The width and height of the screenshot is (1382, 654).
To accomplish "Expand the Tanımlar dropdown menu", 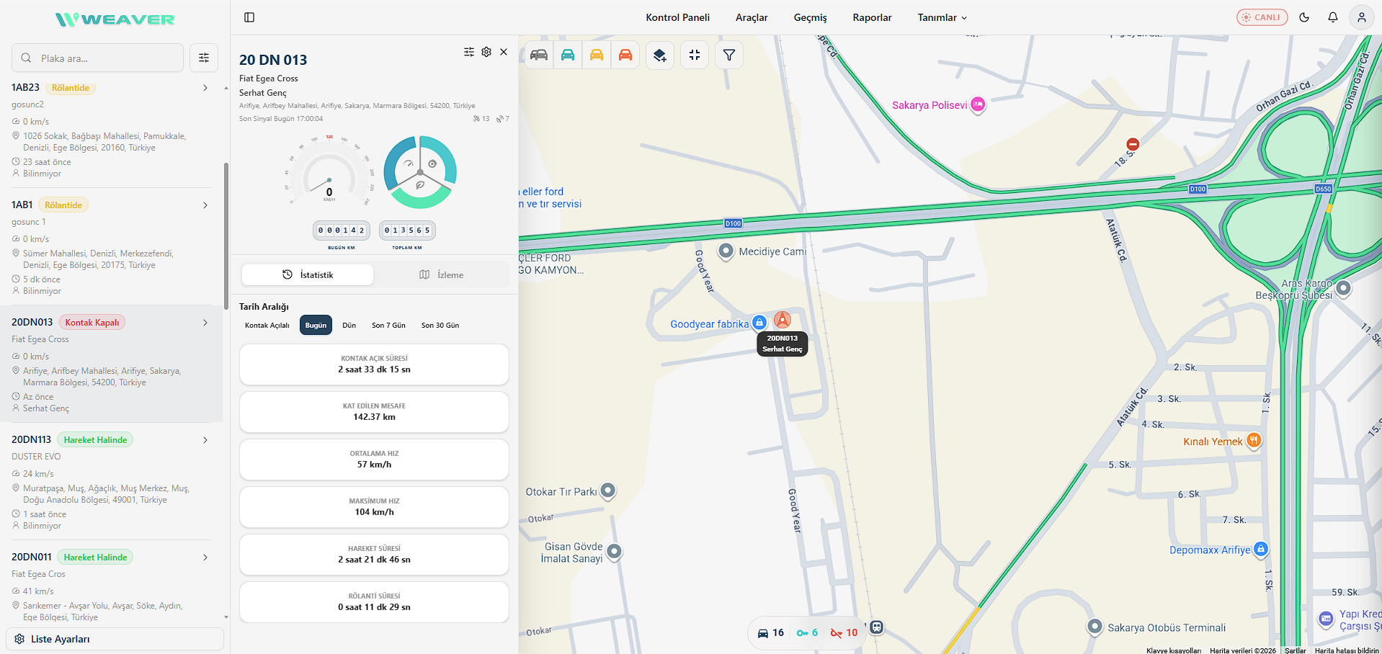I will tap(942, 17).
